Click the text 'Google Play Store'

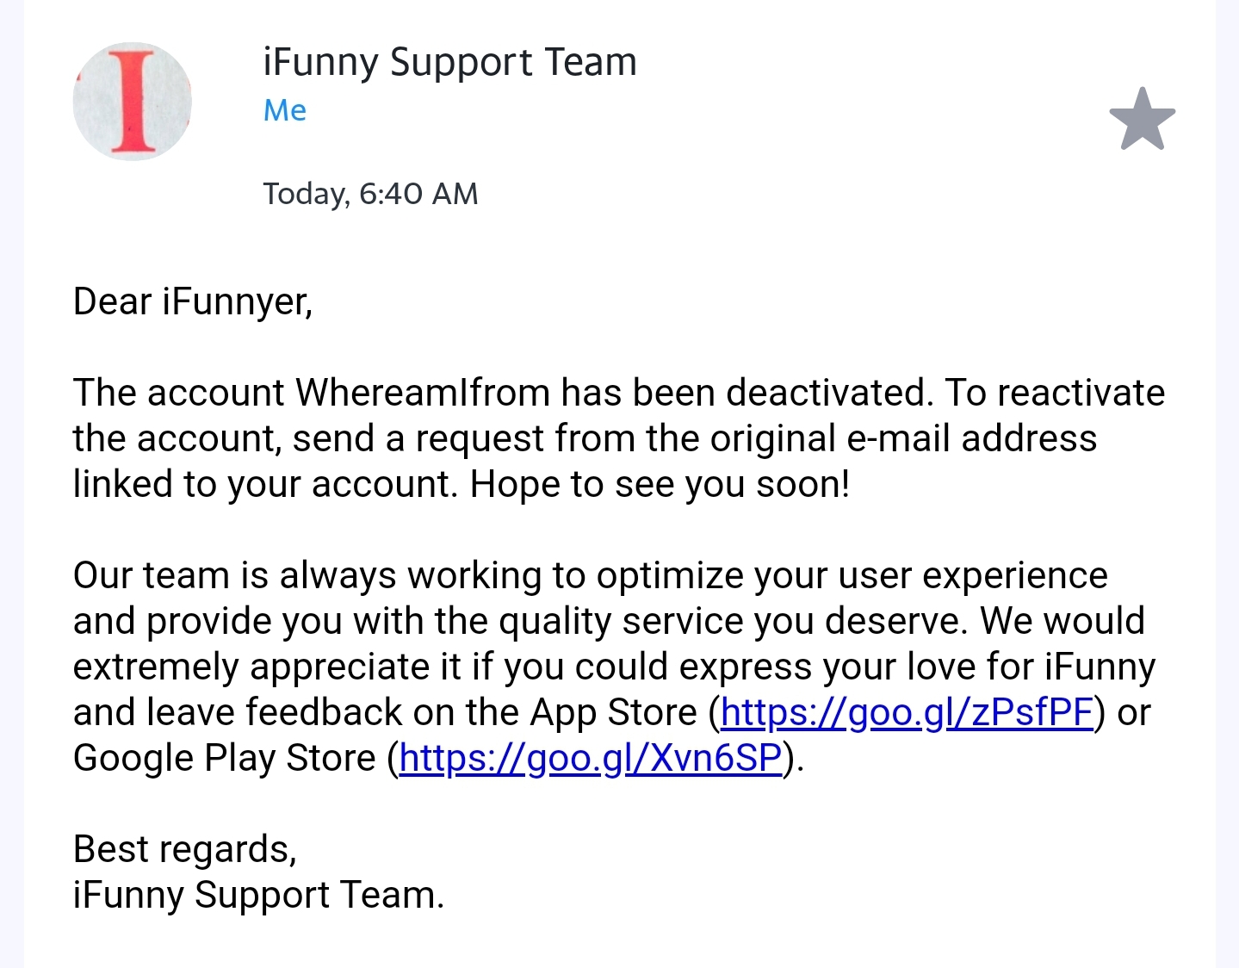tap(225, 758)
